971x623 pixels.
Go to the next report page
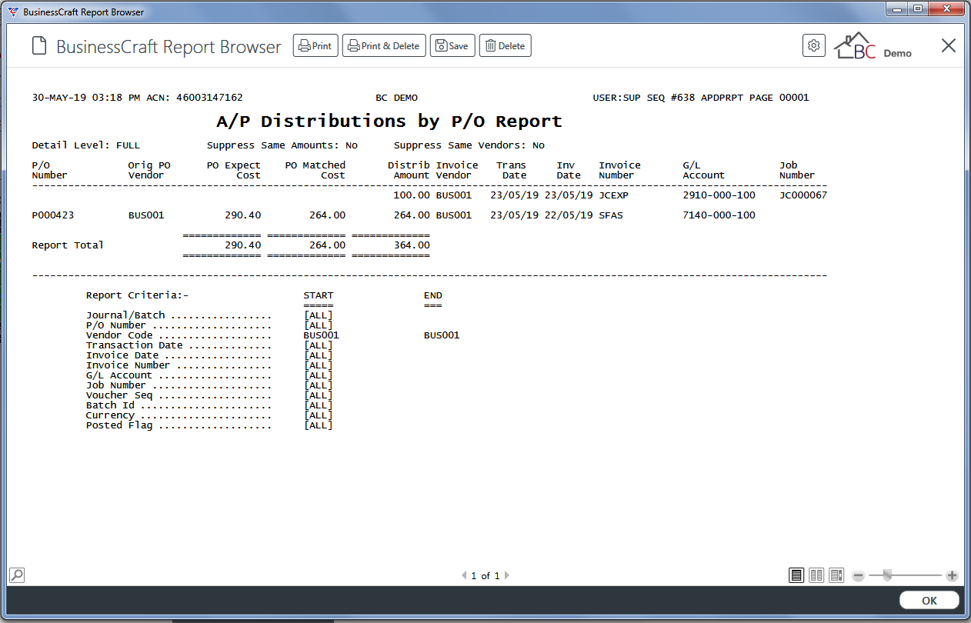[x=507, y=575]
